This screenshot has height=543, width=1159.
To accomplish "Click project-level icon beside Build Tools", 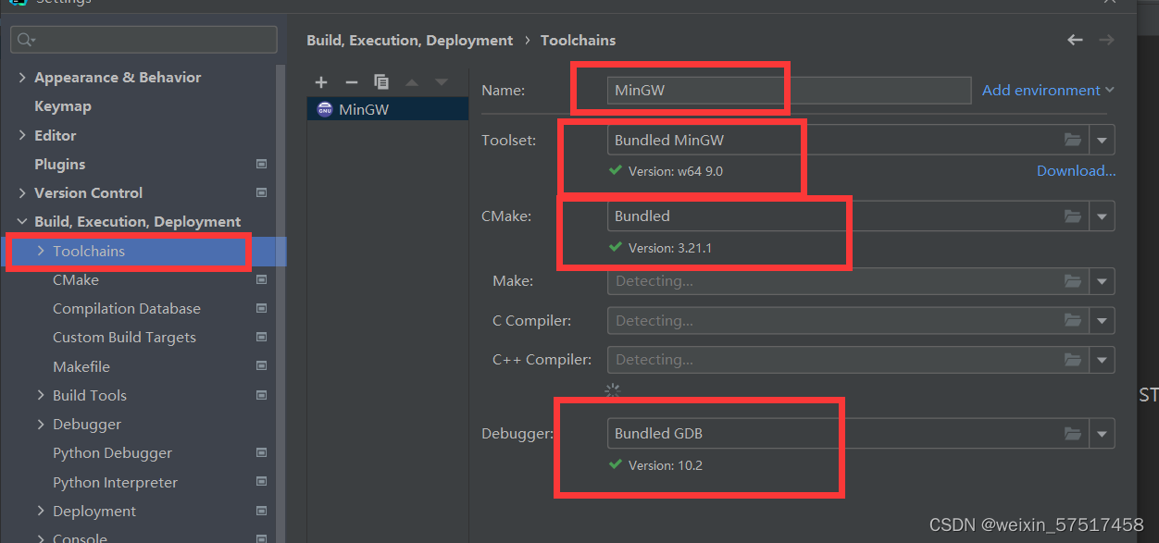I will point(261,395).
